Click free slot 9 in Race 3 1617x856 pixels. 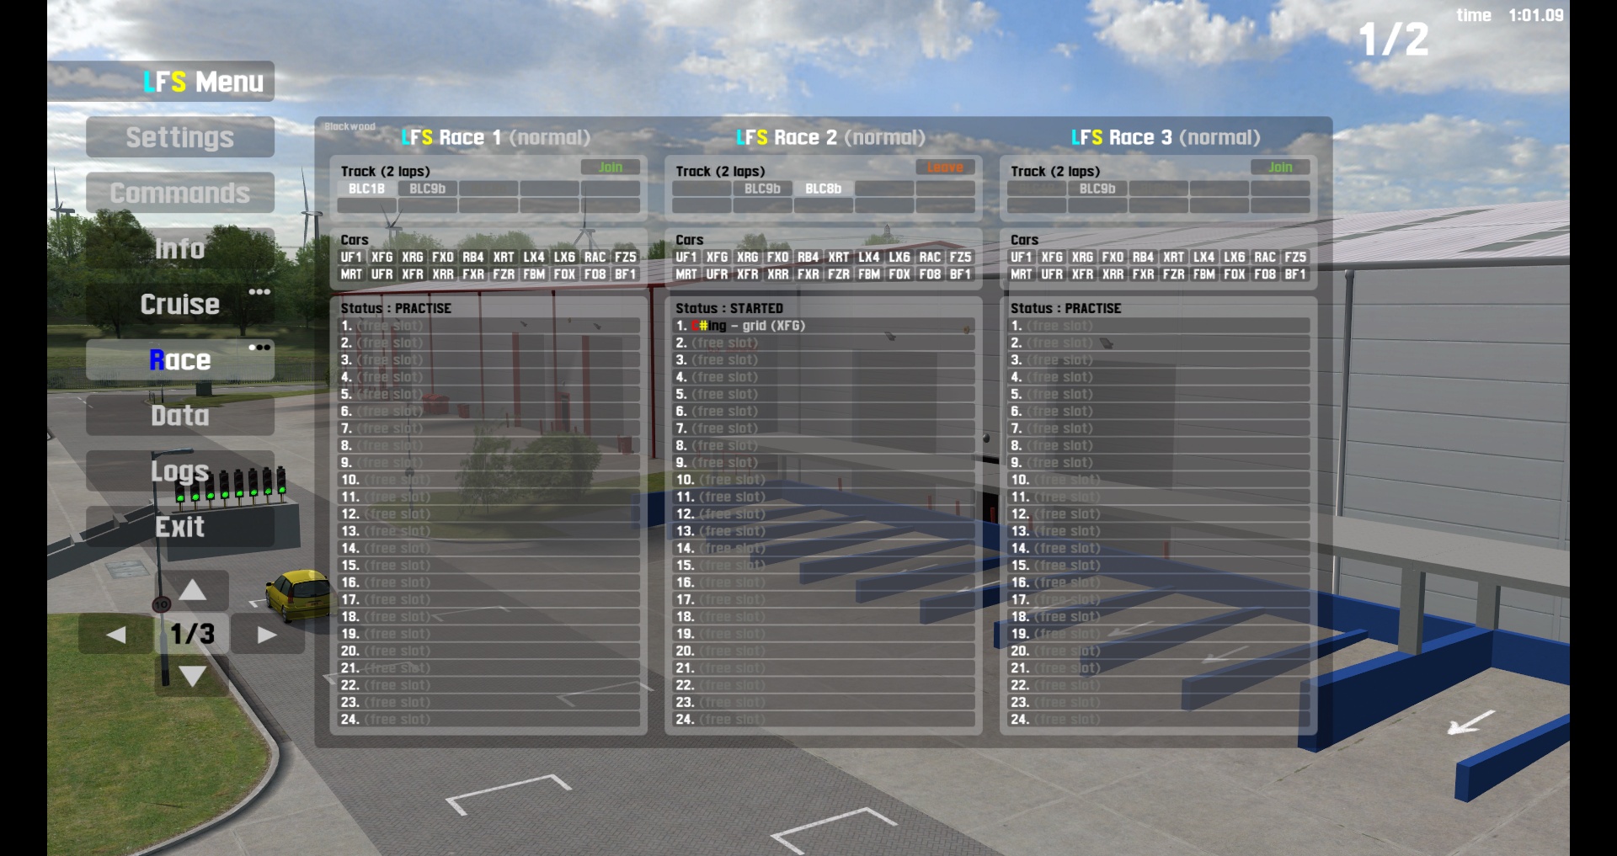tap(1159, 462)
